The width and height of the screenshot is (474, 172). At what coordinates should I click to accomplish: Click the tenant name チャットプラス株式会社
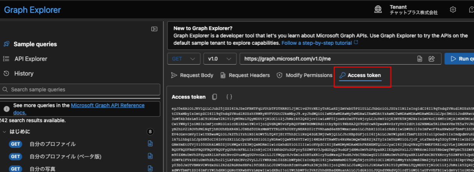(x=414, y=12)
